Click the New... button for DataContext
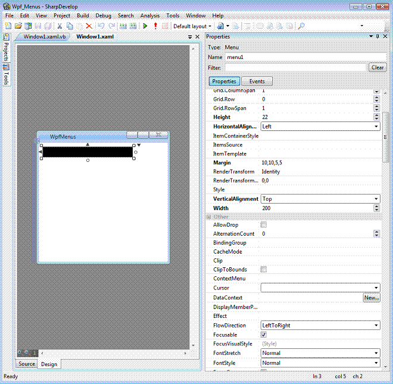This screenshot has height=384, width=393. 372,298
